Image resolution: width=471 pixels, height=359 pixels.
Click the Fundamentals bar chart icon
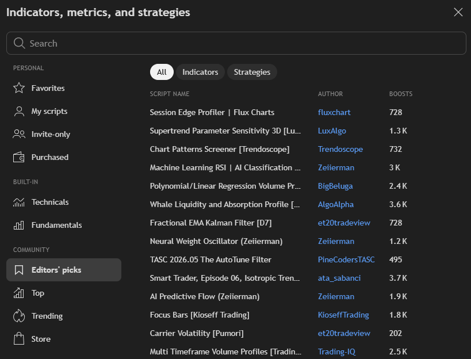pos(19,225)
